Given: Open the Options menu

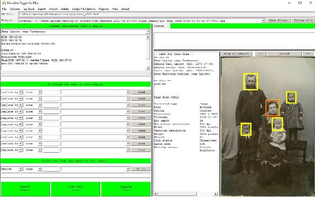Looking at the screenshot, I should tap(15, 9).
